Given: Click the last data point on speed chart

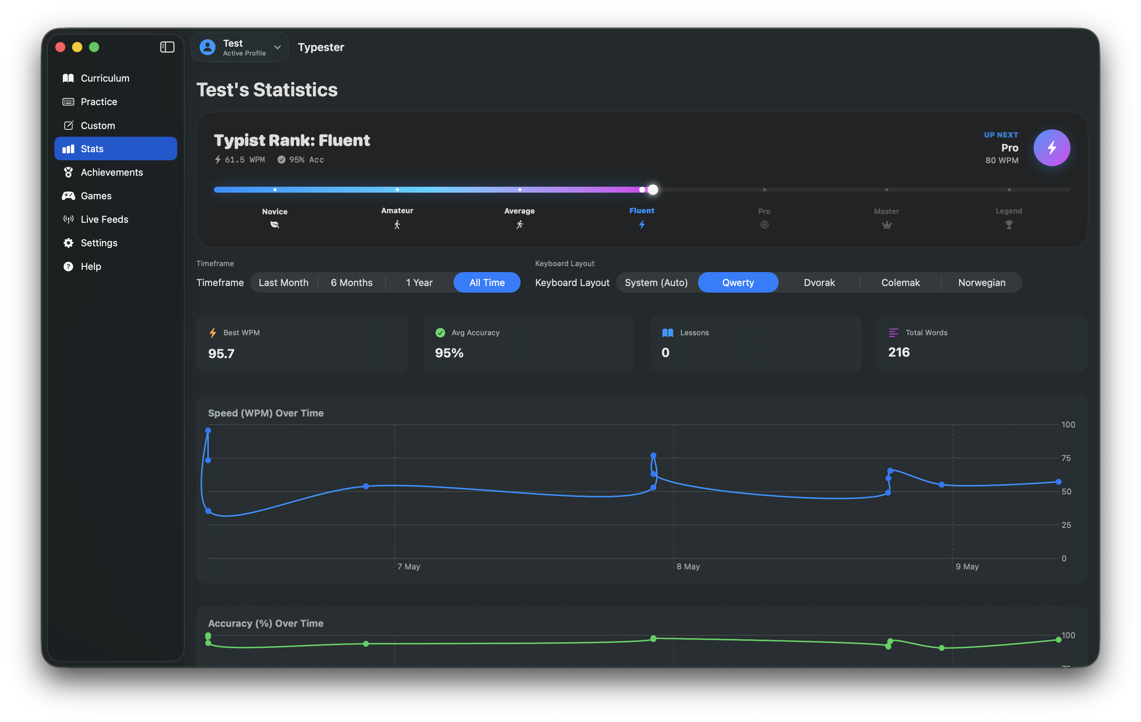Looking at the screenshot, I should point(1058,482).
